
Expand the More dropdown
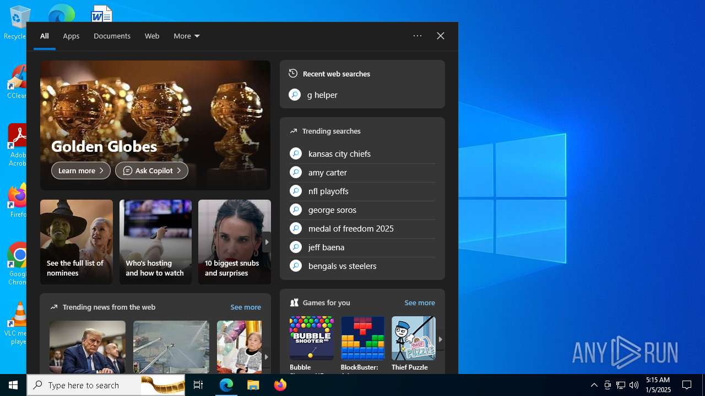(187, 36)
